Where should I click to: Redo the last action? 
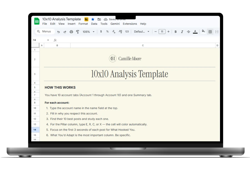(x=65, y=32)
